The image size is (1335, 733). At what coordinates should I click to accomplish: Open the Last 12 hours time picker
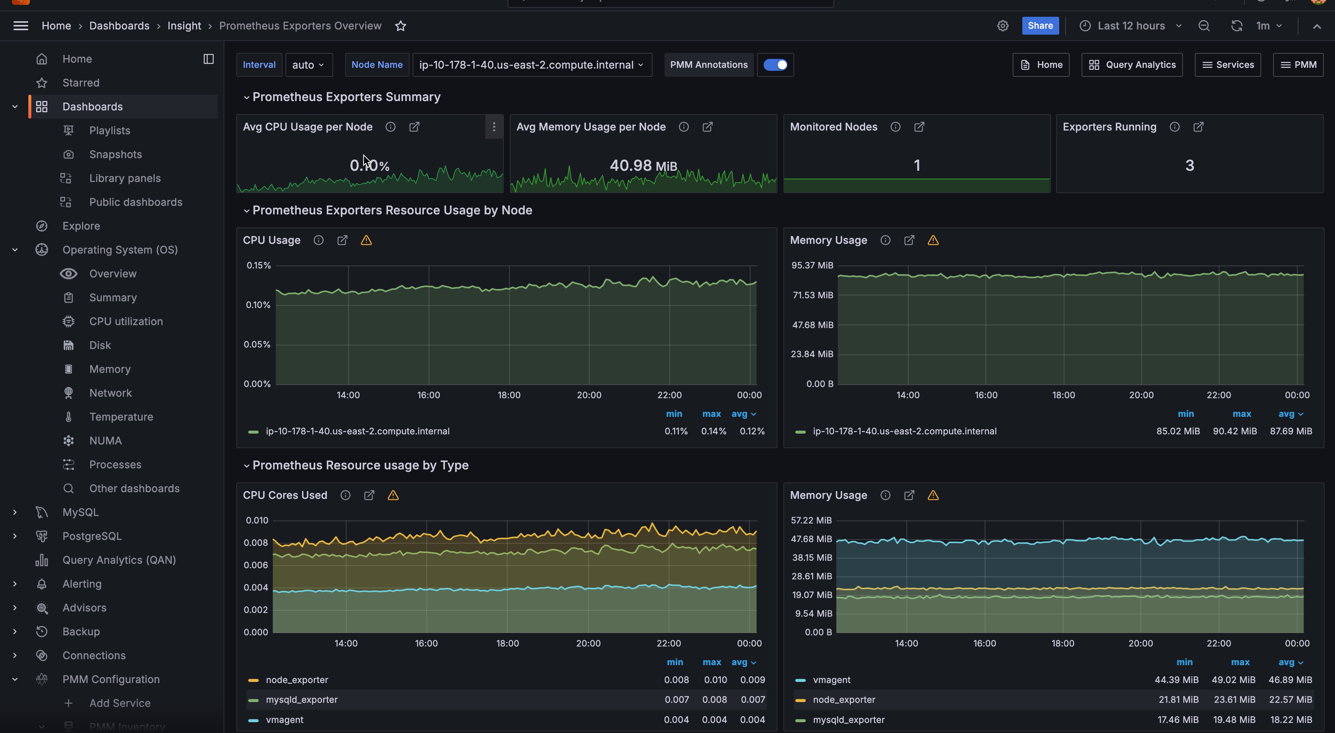pyautogui.click(x=1131, y=26)
